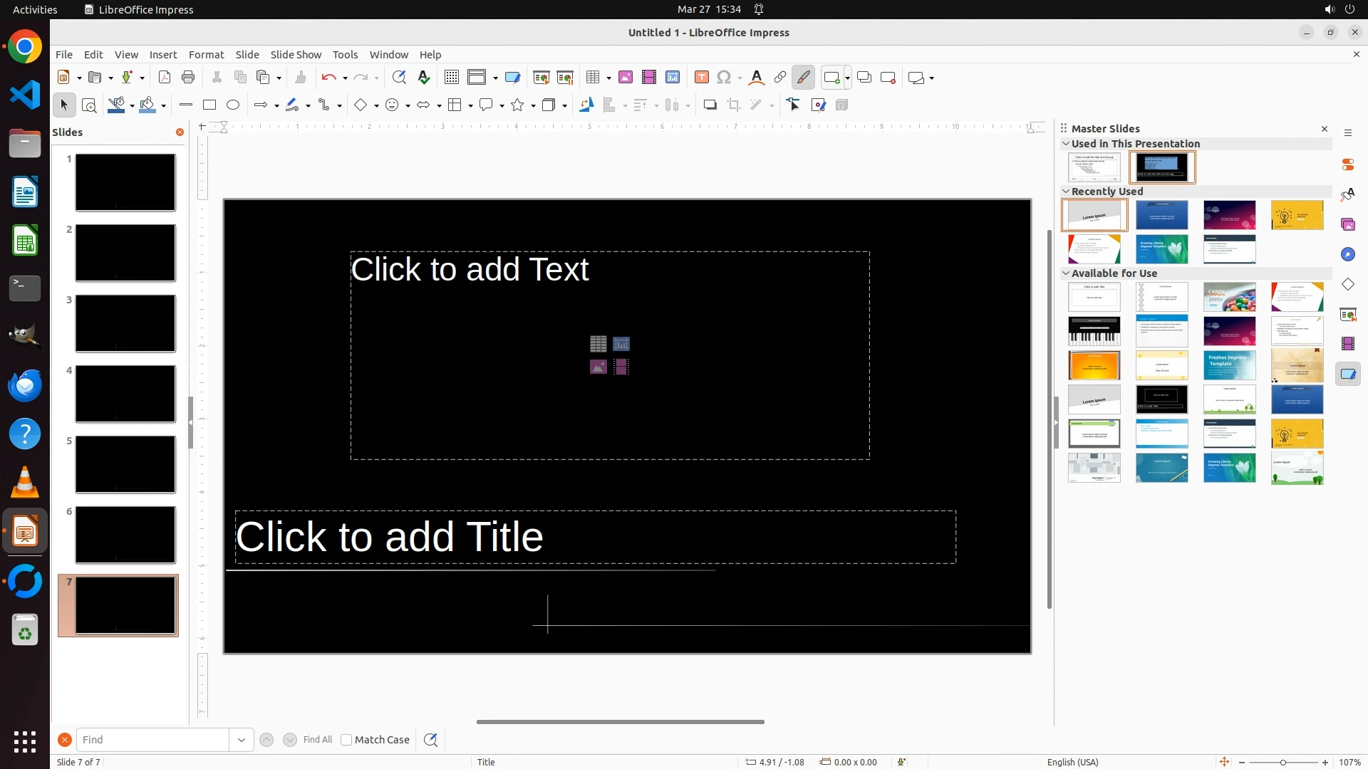Open the Slide Transition sidebar panel
1368x769 pixels.
[1347, 314]
